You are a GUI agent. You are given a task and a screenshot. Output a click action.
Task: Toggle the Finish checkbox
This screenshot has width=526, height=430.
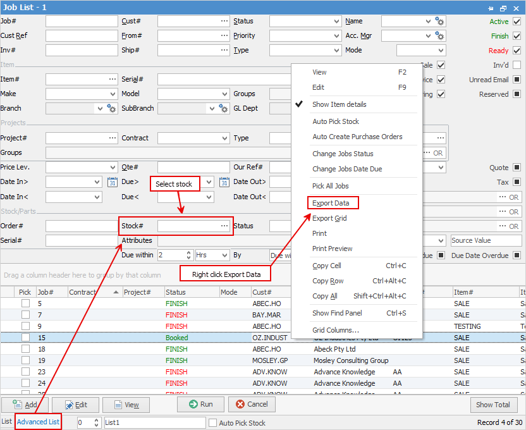pos(517,36)
